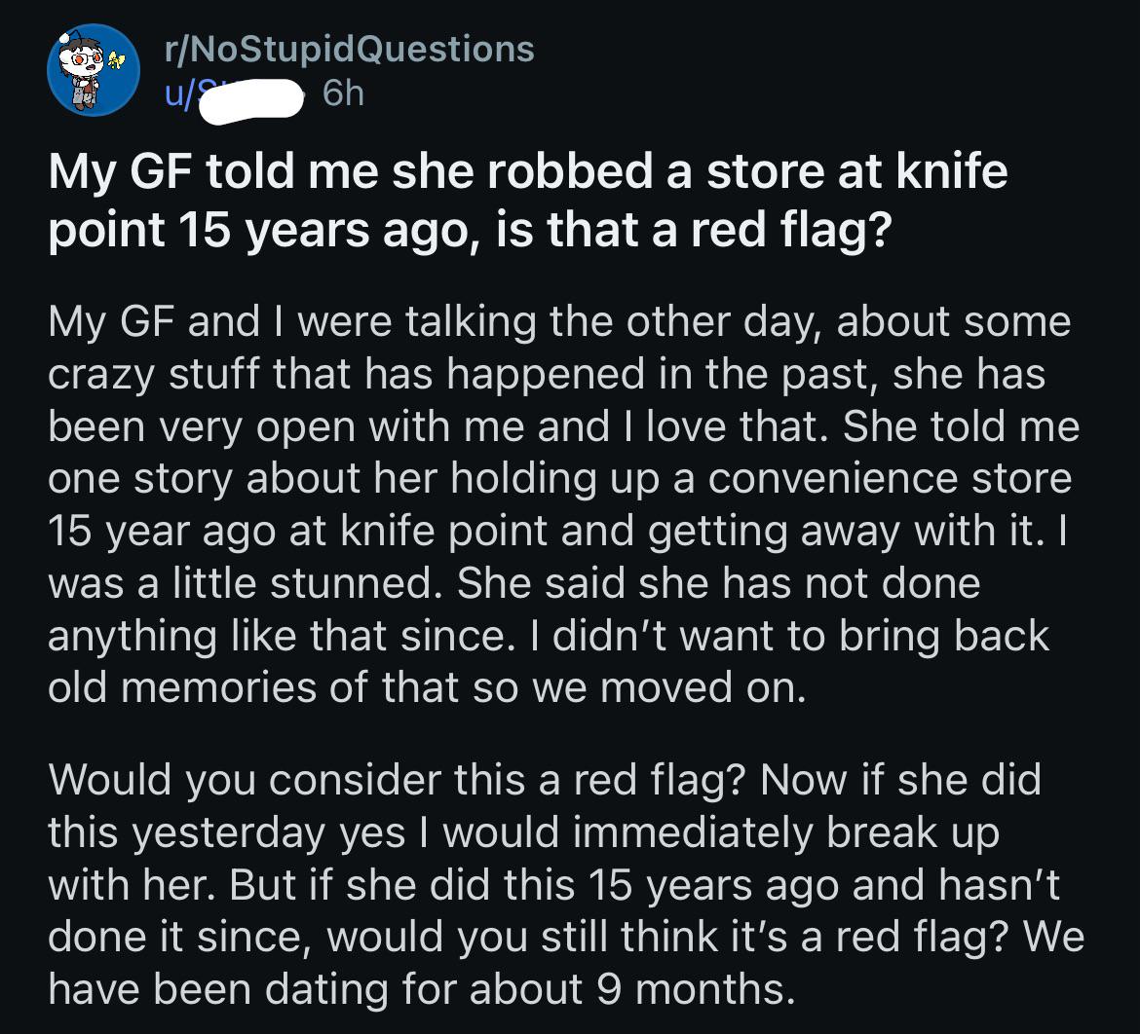Image resolution: width=1140 pixels, height=1034 pixels.
Task: Open the poster's u/ profile link
Action: [233, 94]
